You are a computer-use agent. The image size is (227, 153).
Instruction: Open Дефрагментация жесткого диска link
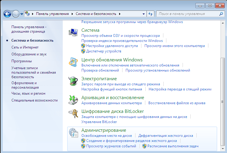[x=166, y=135]
